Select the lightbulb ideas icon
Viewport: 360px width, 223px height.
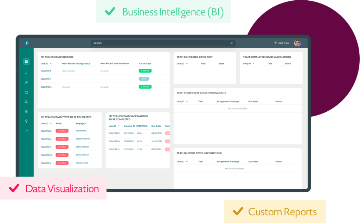point(26,121)
